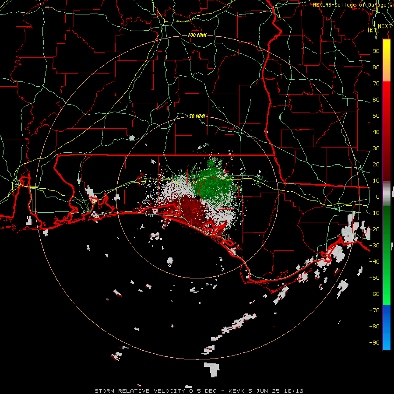
Task: Click the "50 NMI" range ring label
Action: pyautogui.click(x=197, y=116)
